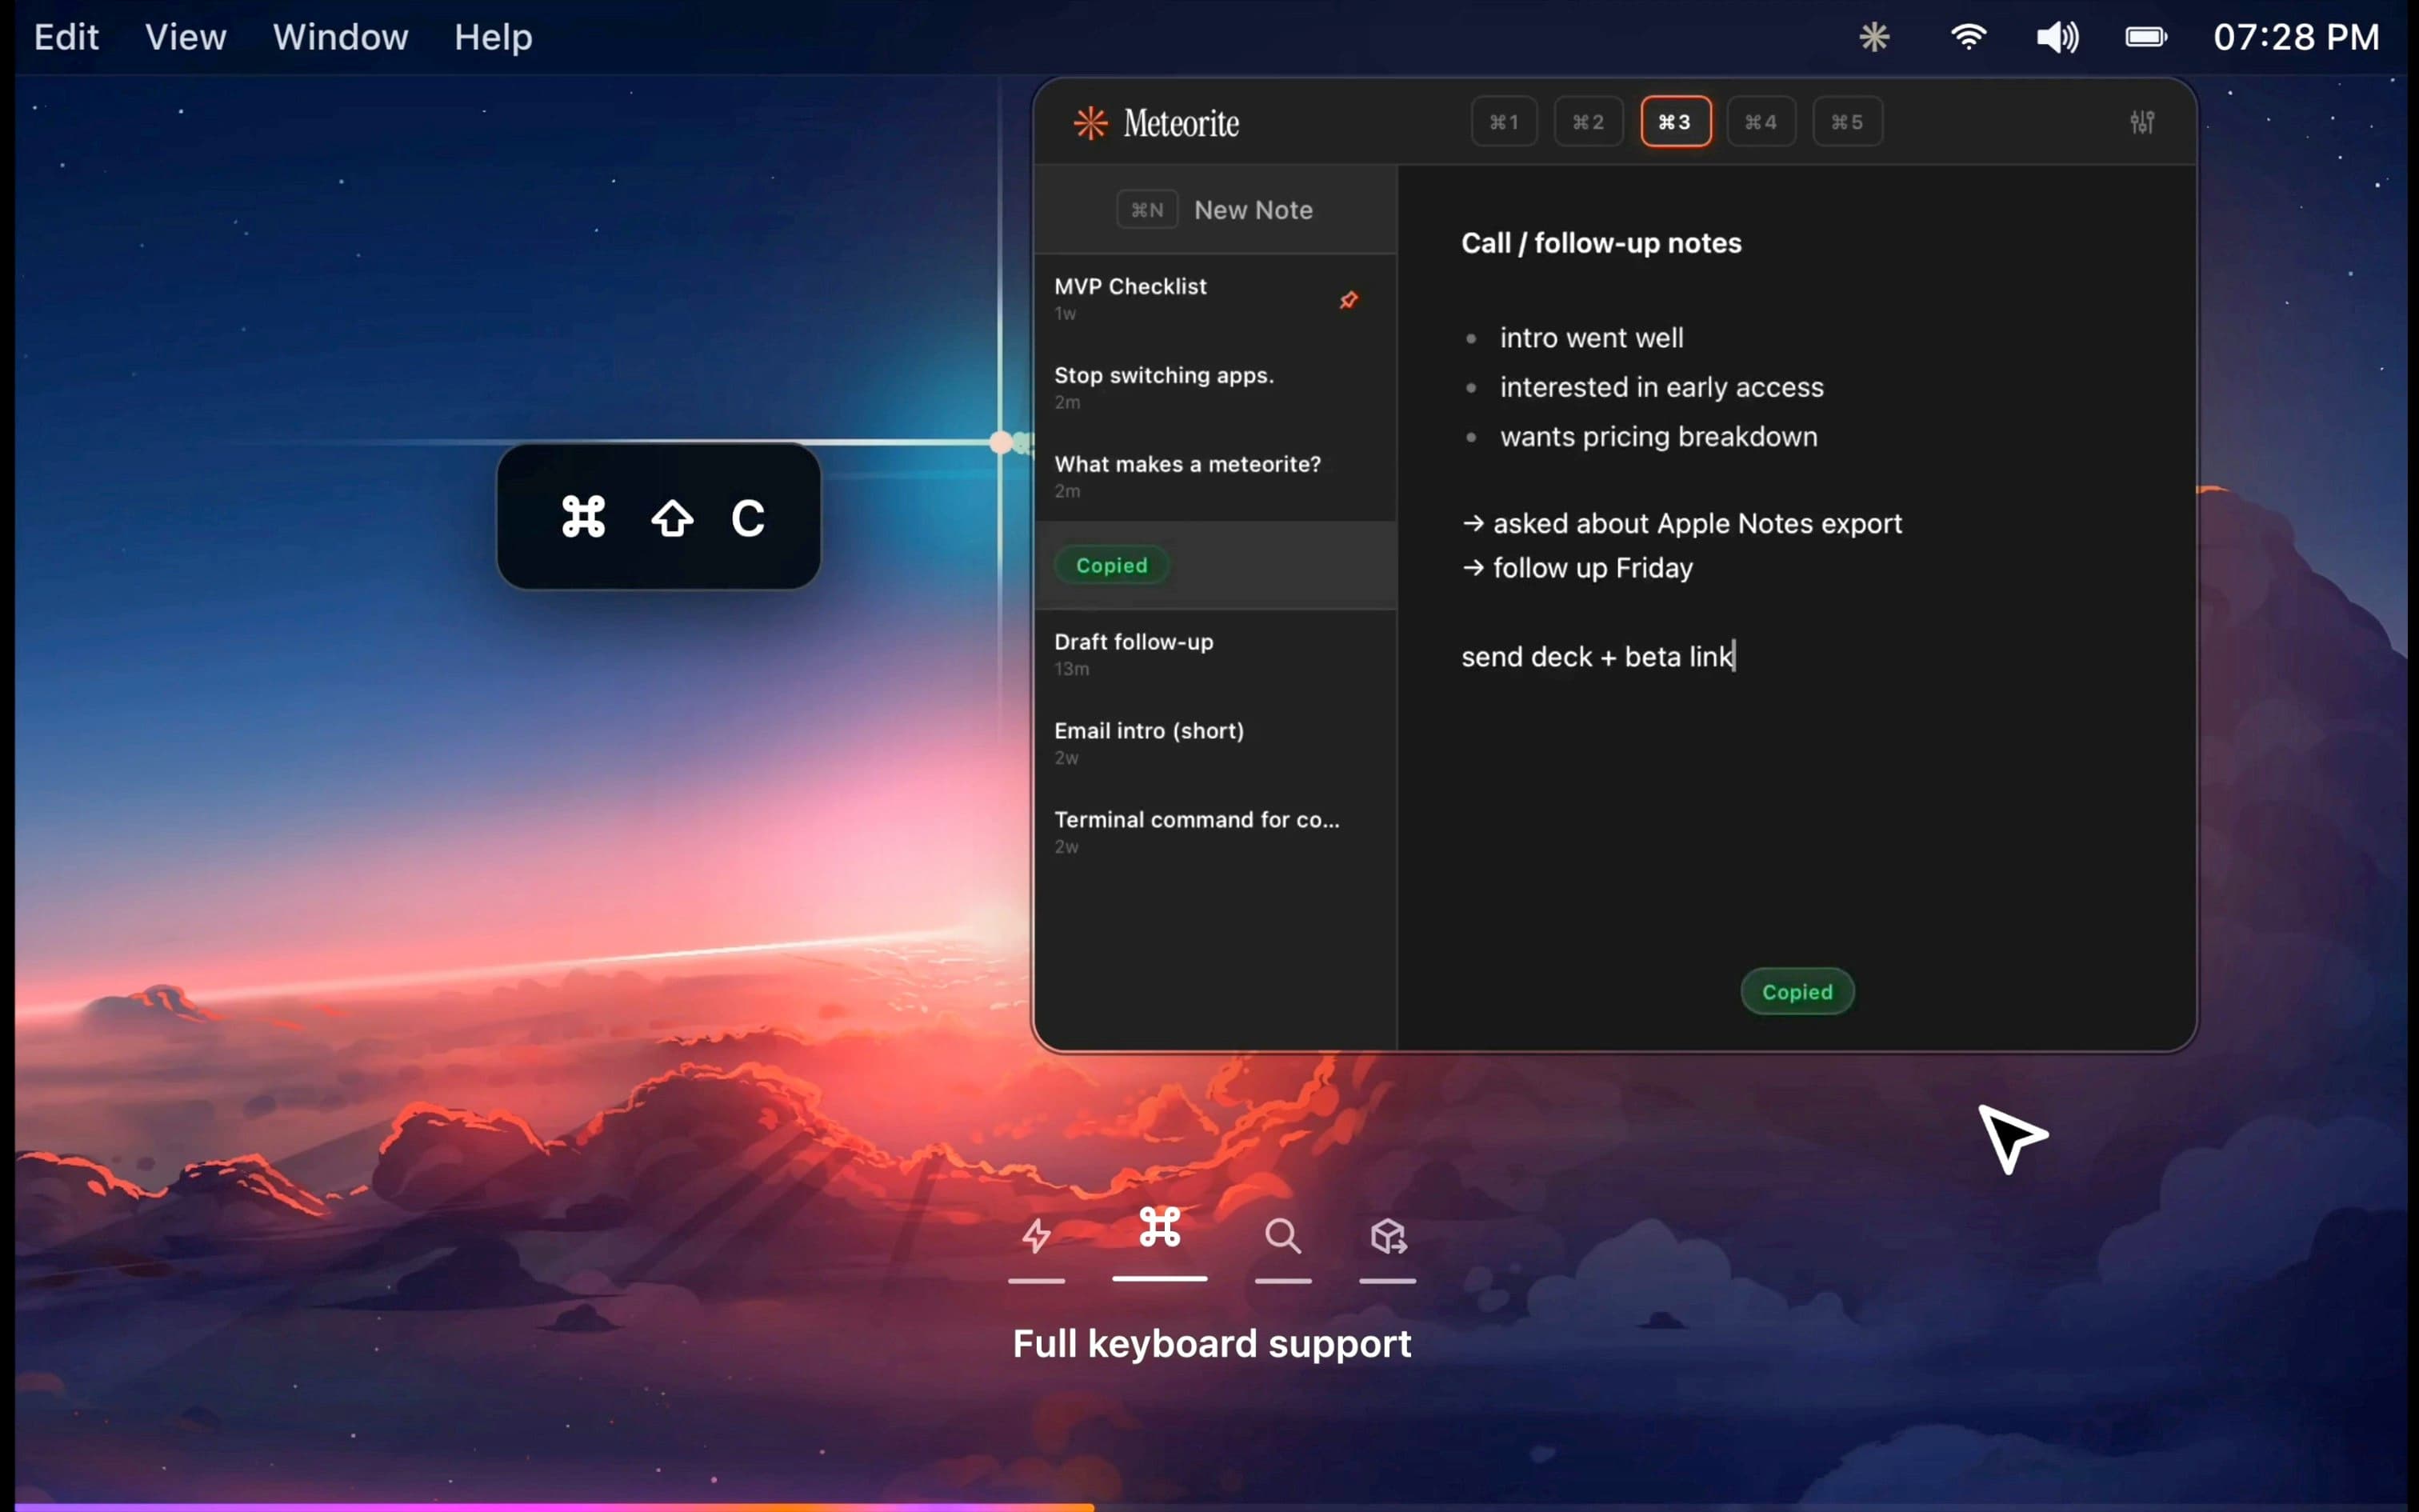Open the Help menu
The width and height of the screenshot is (2419, 1512).
[492, 37]
